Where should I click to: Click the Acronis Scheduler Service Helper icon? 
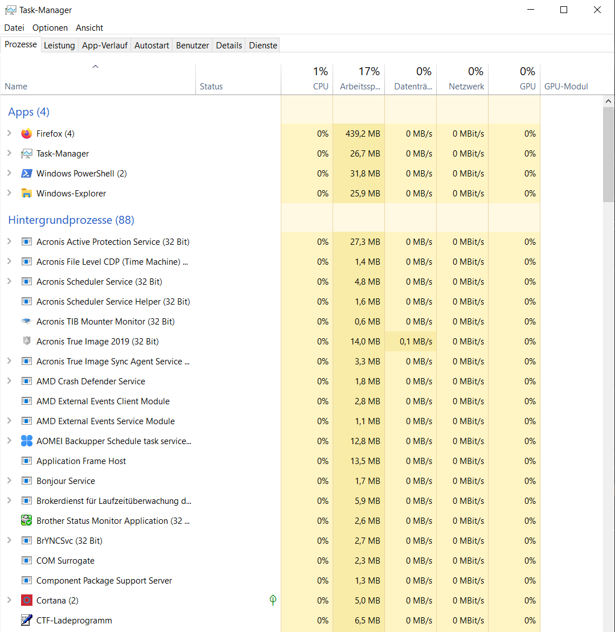point(27,301)
